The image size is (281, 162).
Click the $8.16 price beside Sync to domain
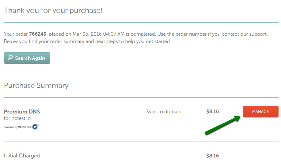pos(213,112)
